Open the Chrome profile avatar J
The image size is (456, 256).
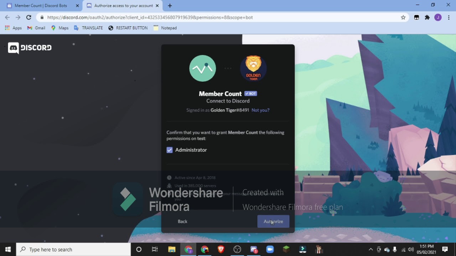click(438, 17)
